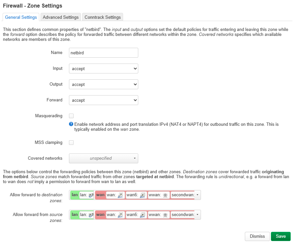Click the wan6 interface icon in source zones
The image size is (294, 245).
pyautogui.click(x=143, y=215)
